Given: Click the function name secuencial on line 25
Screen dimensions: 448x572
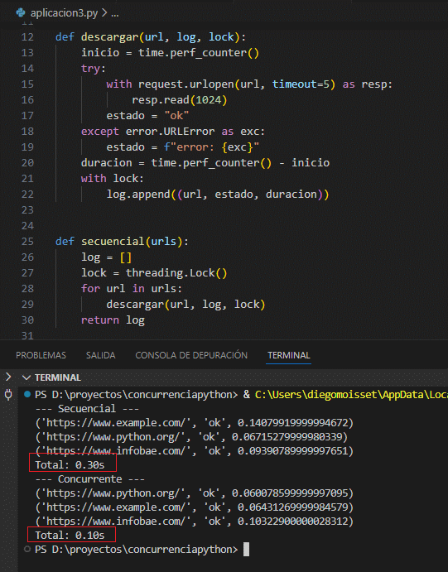Looking at the screenshot, I should 113,242.
